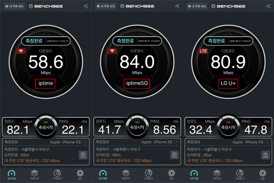Click the 측정완료 status with timestamp 13:43:01
This screenshot has width=274, height=183.
click(137, 41)
